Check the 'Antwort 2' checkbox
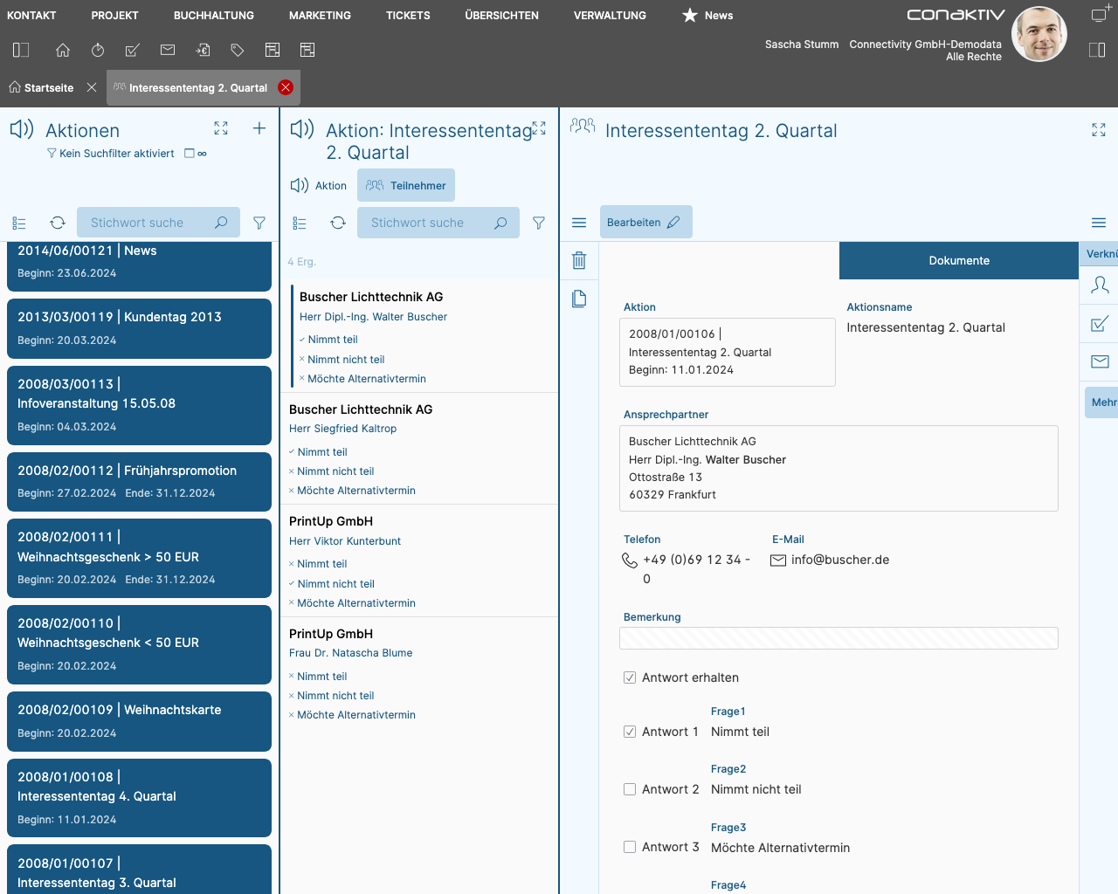This screenshot has height=894, width=1118. 630,789
